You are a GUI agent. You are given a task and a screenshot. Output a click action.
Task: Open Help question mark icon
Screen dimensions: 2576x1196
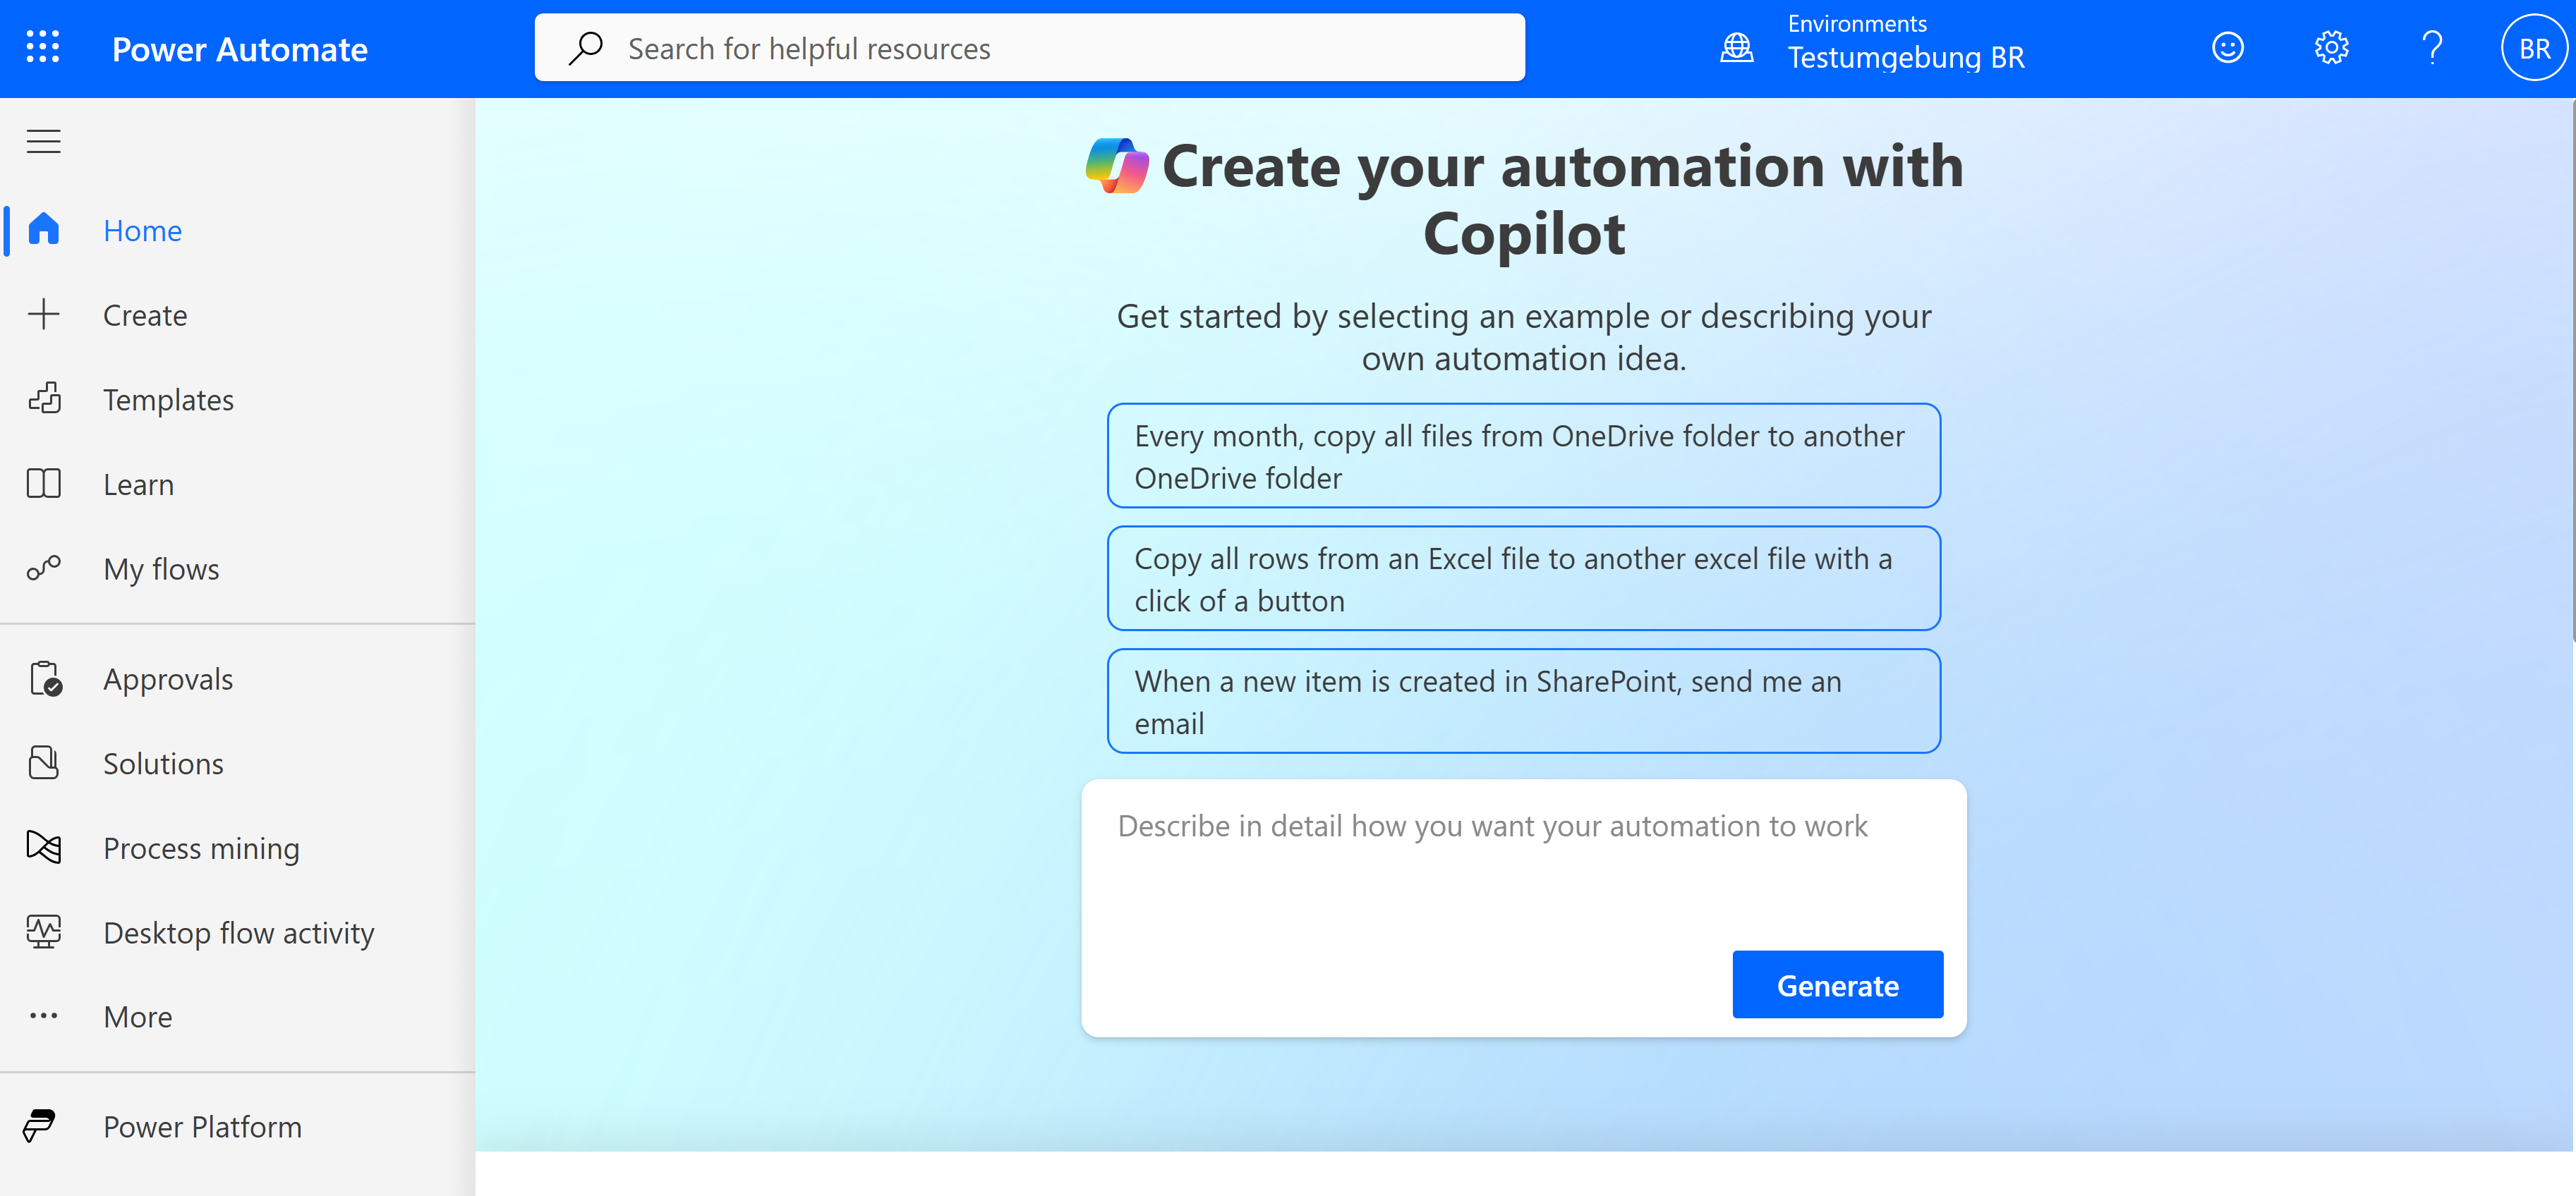[x=2432, y=47]
